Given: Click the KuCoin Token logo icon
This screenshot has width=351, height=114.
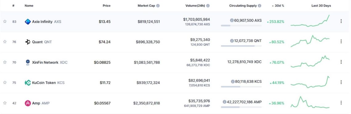Looking at the screenshot, I should click(27, 83).
